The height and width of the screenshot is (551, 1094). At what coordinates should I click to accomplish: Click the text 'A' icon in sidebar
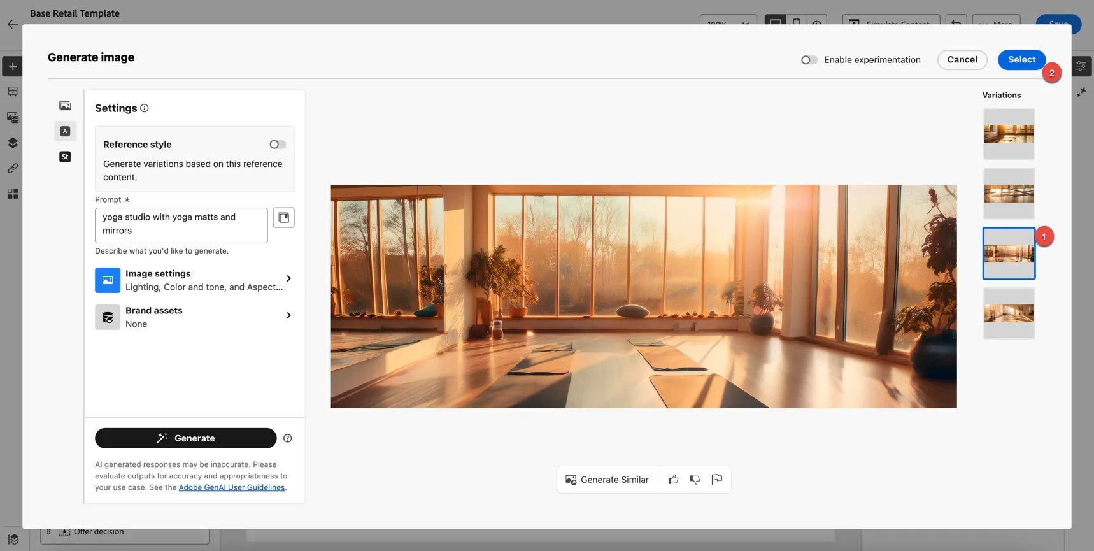point(65,131)
